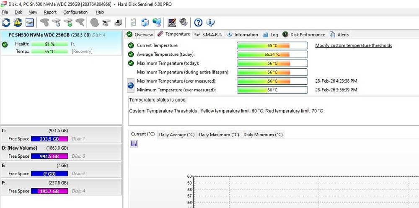Image resolution: width=419 pixels, height=208 pixels.
Task: Click the Hard Disk Sentinel title bar icon
Action: click(x=3, y=4)
